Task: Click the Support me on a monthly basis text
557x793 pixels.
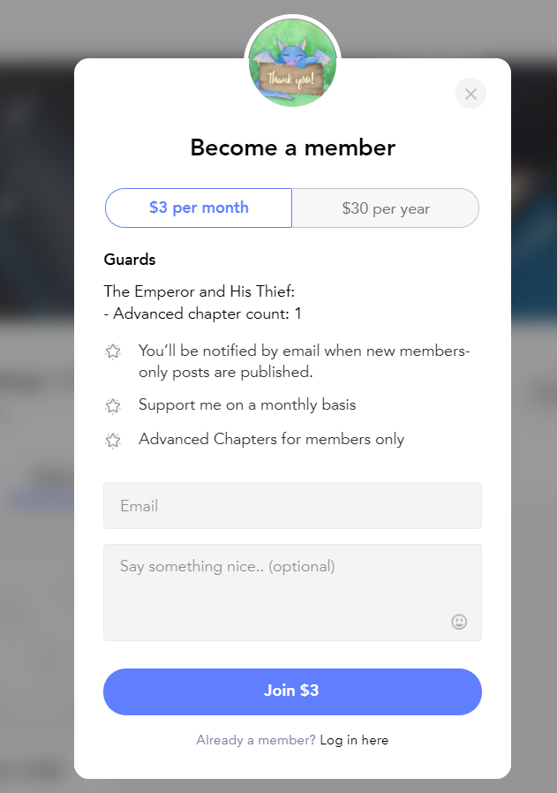Action: click(x=247, y=405)
